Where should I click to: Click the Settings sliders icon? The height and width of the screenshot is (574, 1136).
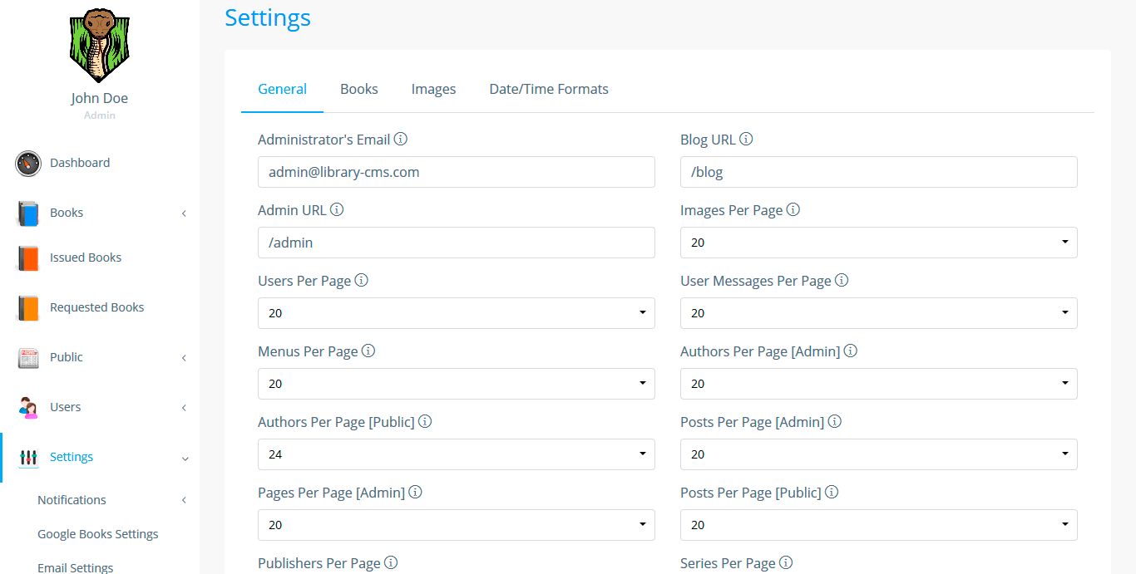click(x=28, y=458)
